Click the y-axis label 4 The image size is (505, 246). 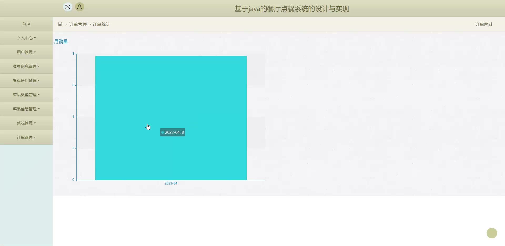click(x=73, y=117)
